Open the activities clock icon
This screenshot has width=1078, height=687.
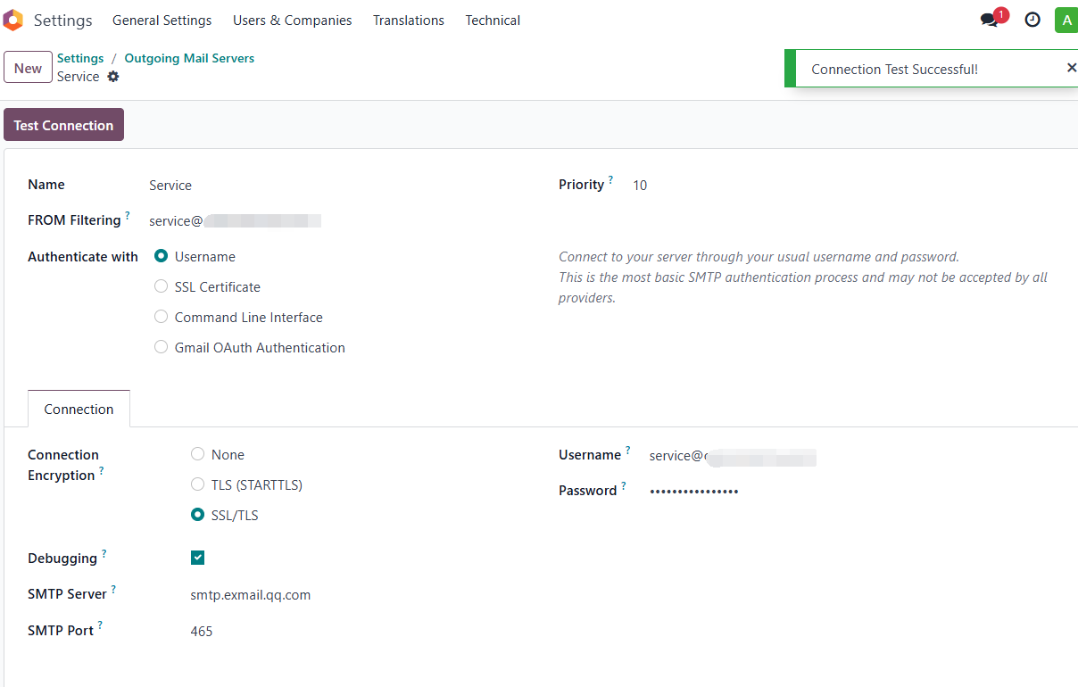point(1032,20)
